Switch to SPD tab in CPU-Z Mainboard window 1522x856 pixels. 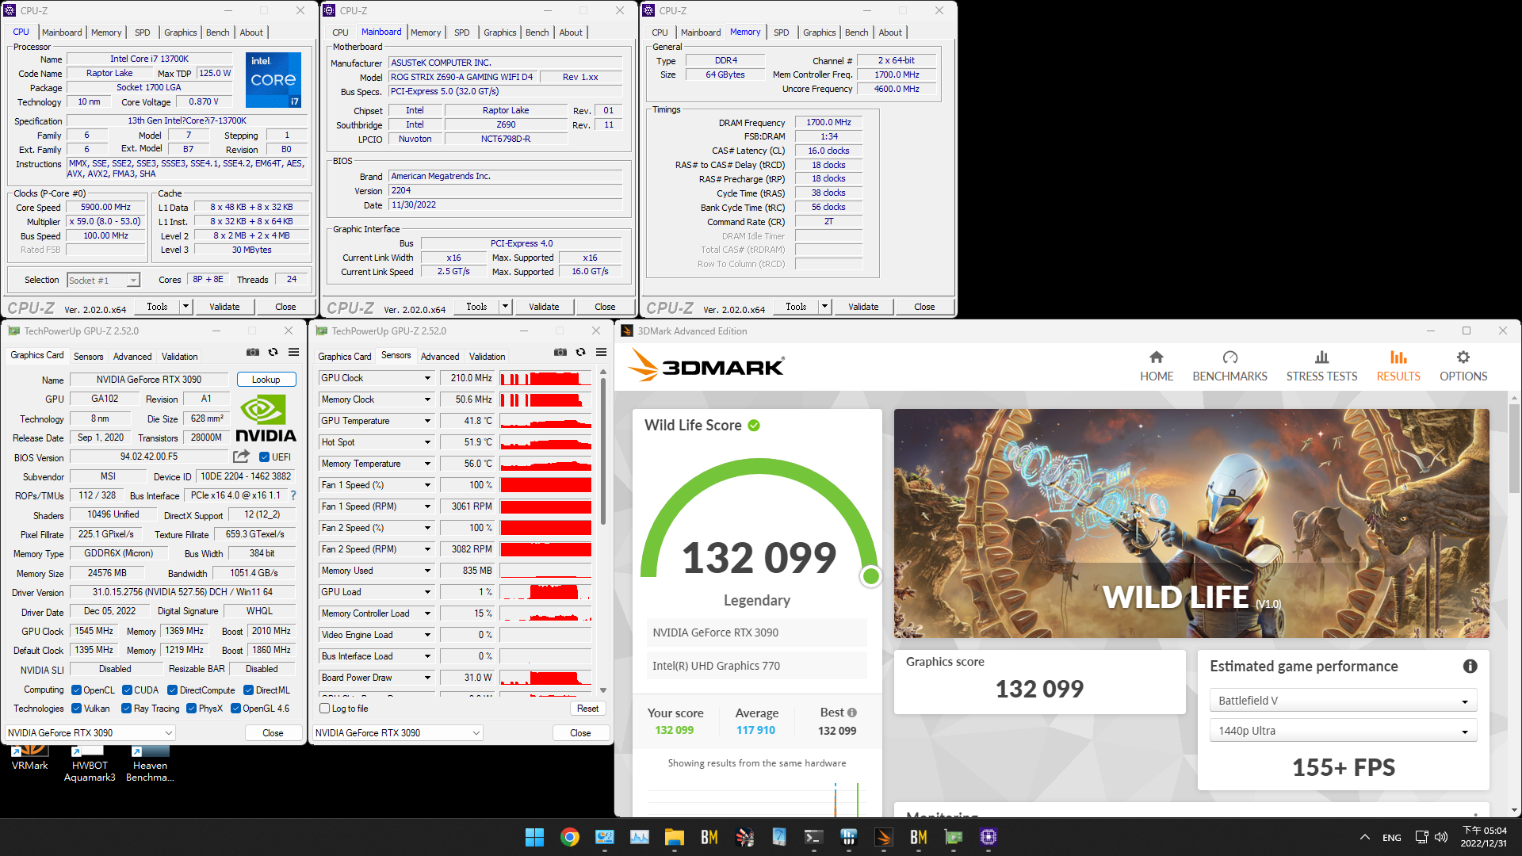point(462,32)
